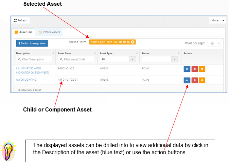Open the Offline Assets tab

click(x=49, y=32)
